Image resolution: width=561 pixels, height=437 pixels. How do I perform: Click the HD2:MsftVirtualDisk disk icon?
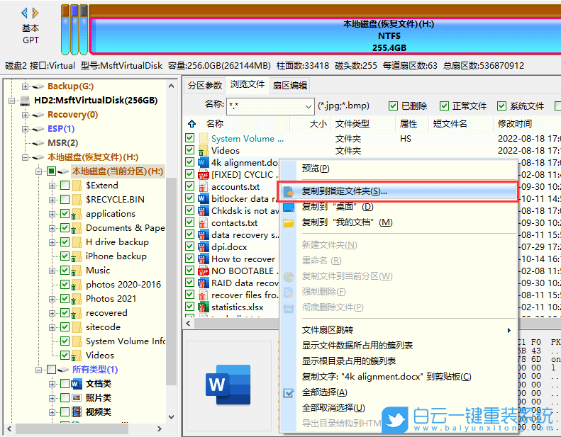tap(25, 101)
